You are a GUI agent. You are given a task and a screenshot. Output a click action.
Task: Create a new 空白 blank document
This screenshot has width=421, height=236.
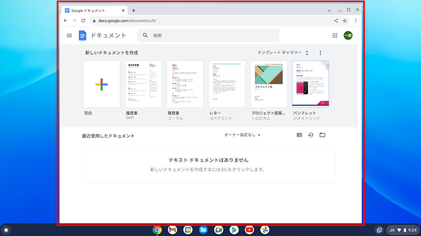tap(102, 84)
